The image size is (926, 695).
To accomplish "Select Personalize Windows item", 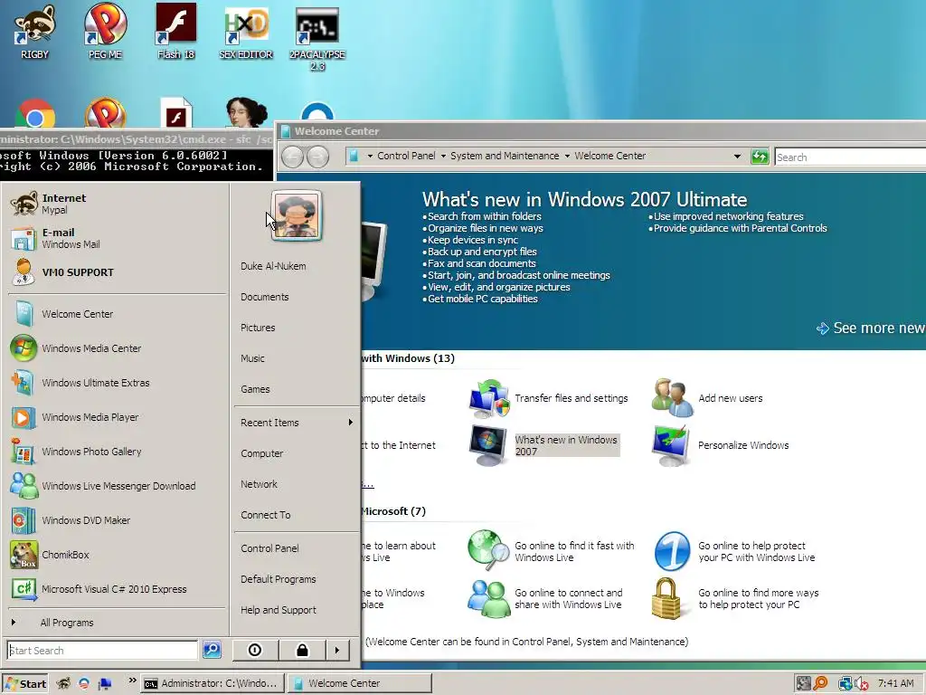I will [721, 445].
